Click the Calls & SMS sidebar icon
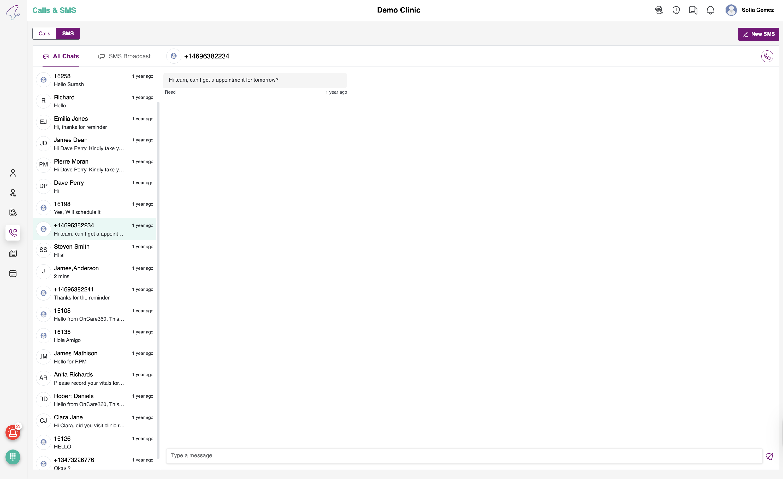 coord(13,232)
